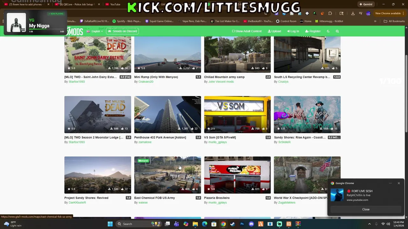Open Penthouse 432 Park Avenue [Addon] title

pos(160,137)
